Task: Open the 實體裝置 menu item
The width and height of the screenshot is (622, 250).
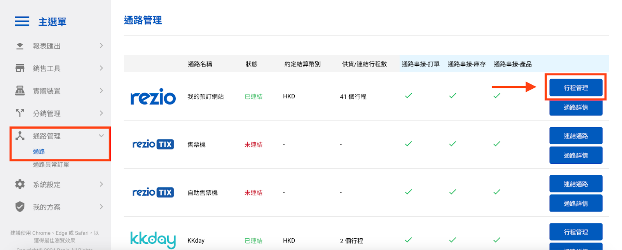Action: pyautogui.click(x=47, y=91)
